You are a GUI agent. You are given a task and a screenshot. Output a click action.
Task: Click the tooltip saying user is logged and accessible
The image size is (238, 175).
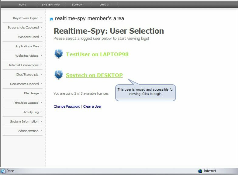tap(146, 92)
